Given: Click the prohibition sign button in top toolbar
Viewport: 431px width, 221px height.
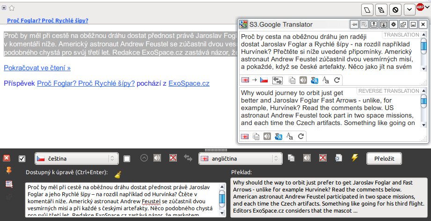Looking at the screenshot, I should click(x=395, y=10).
